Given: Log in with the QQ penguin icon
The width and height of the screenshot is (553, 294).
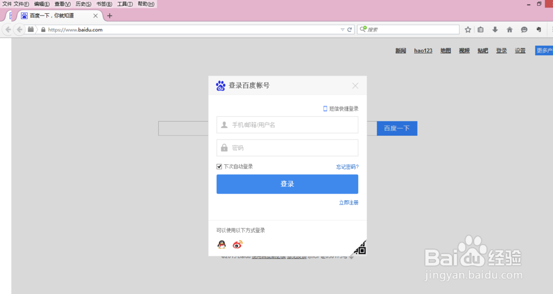Looking at the screenshot, I should click(x=222, y=244).
